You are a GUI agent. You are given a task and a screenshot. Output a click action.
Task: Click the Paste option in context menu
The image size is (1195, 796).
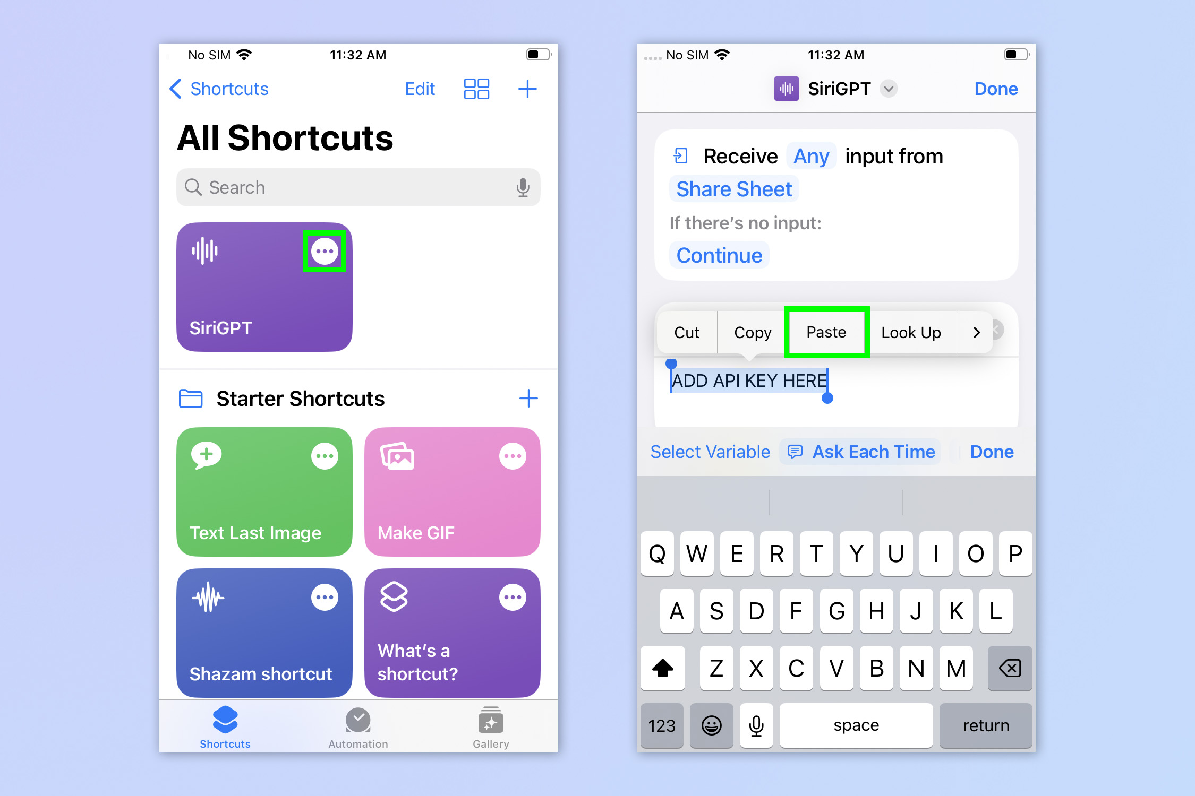click(825, 331)
